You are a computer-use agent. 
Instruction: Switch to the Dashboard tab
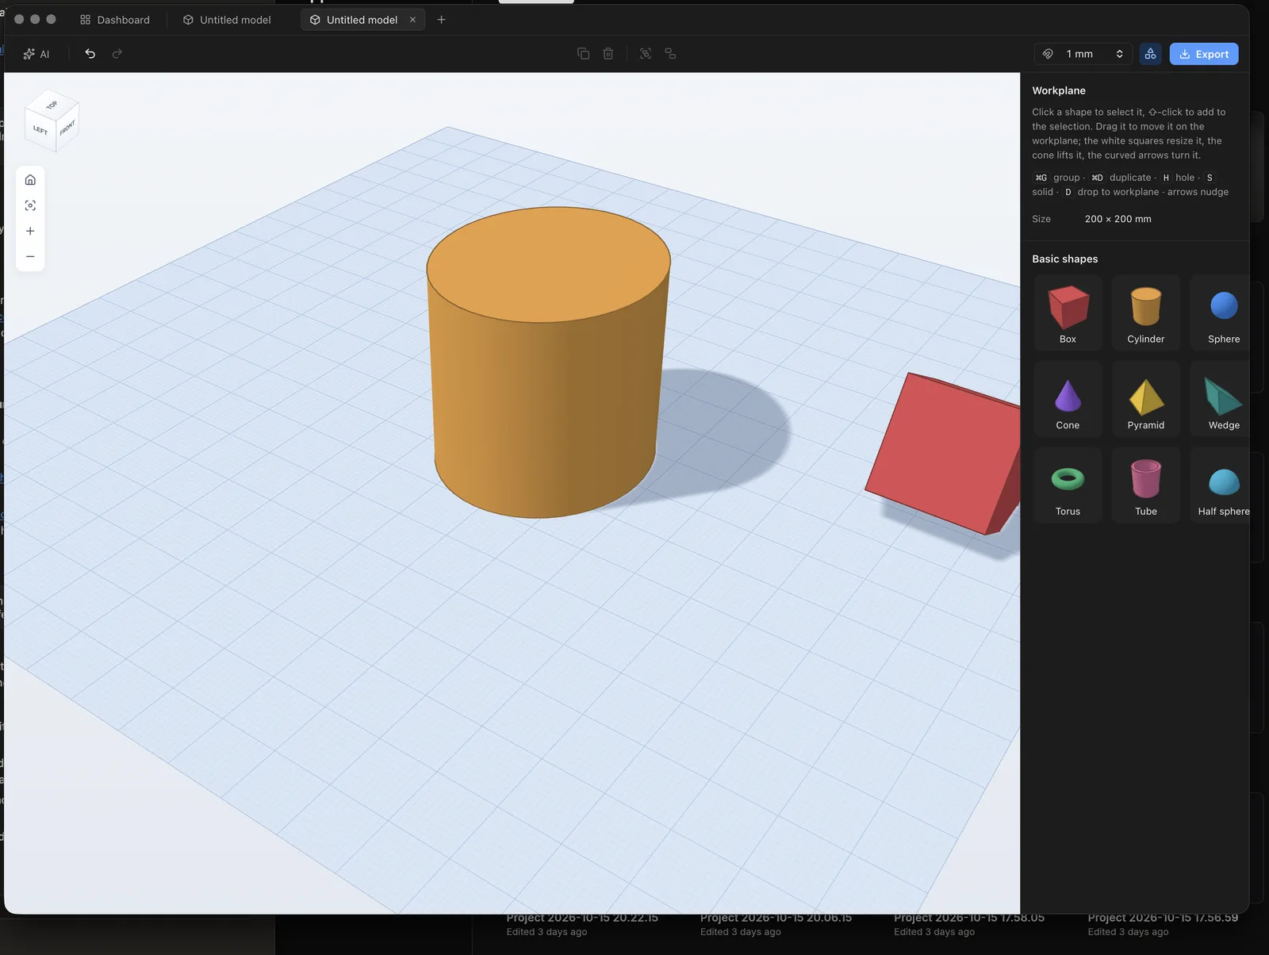pyautogui.click(x=115, y=20)
